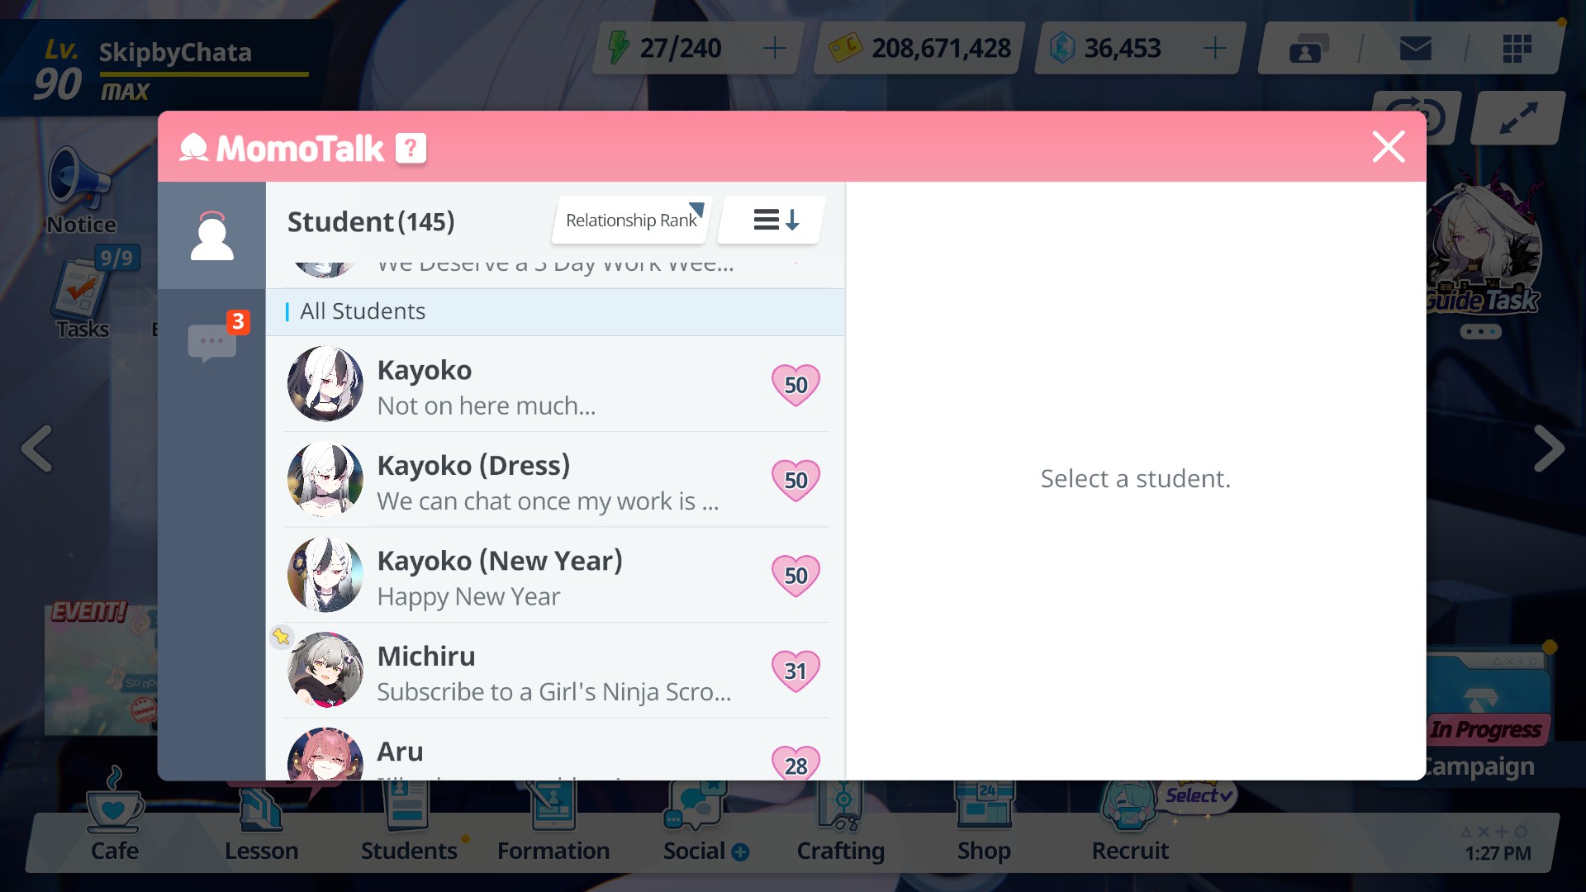Image resolution: width=1586 pixels, height=892 pixels.
Task: Click the fullscreen expand arrows icon
Action: click(x=1518, y=118)
